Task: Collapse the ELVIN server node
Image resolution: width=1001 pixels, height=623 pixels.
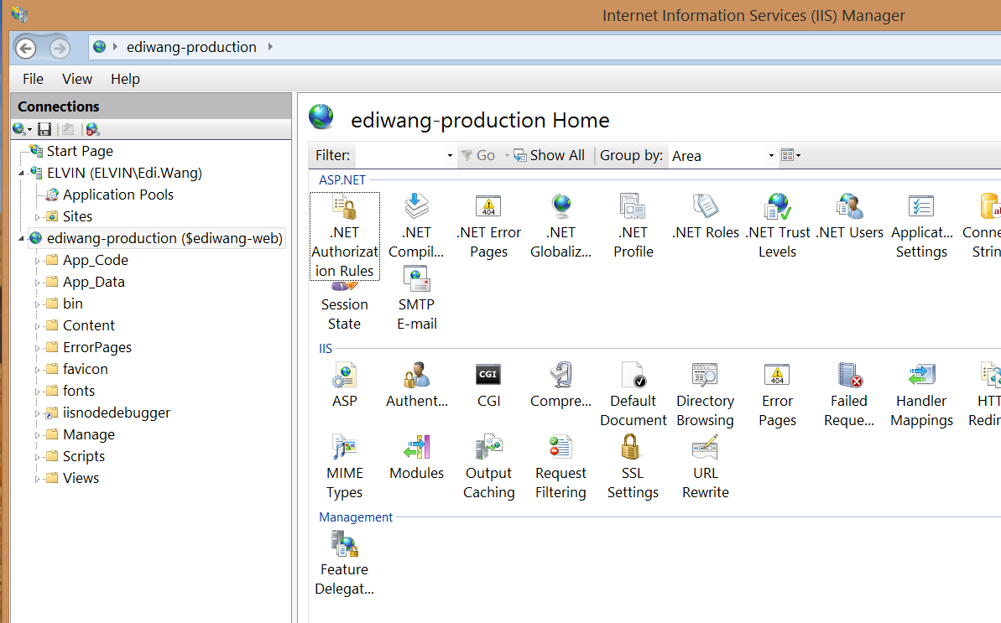Action: click(21, 173)
